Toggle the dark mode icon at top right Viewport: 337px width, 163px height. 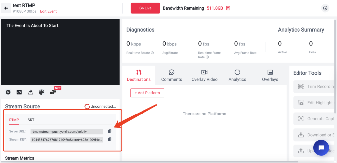tap(325, 8)
